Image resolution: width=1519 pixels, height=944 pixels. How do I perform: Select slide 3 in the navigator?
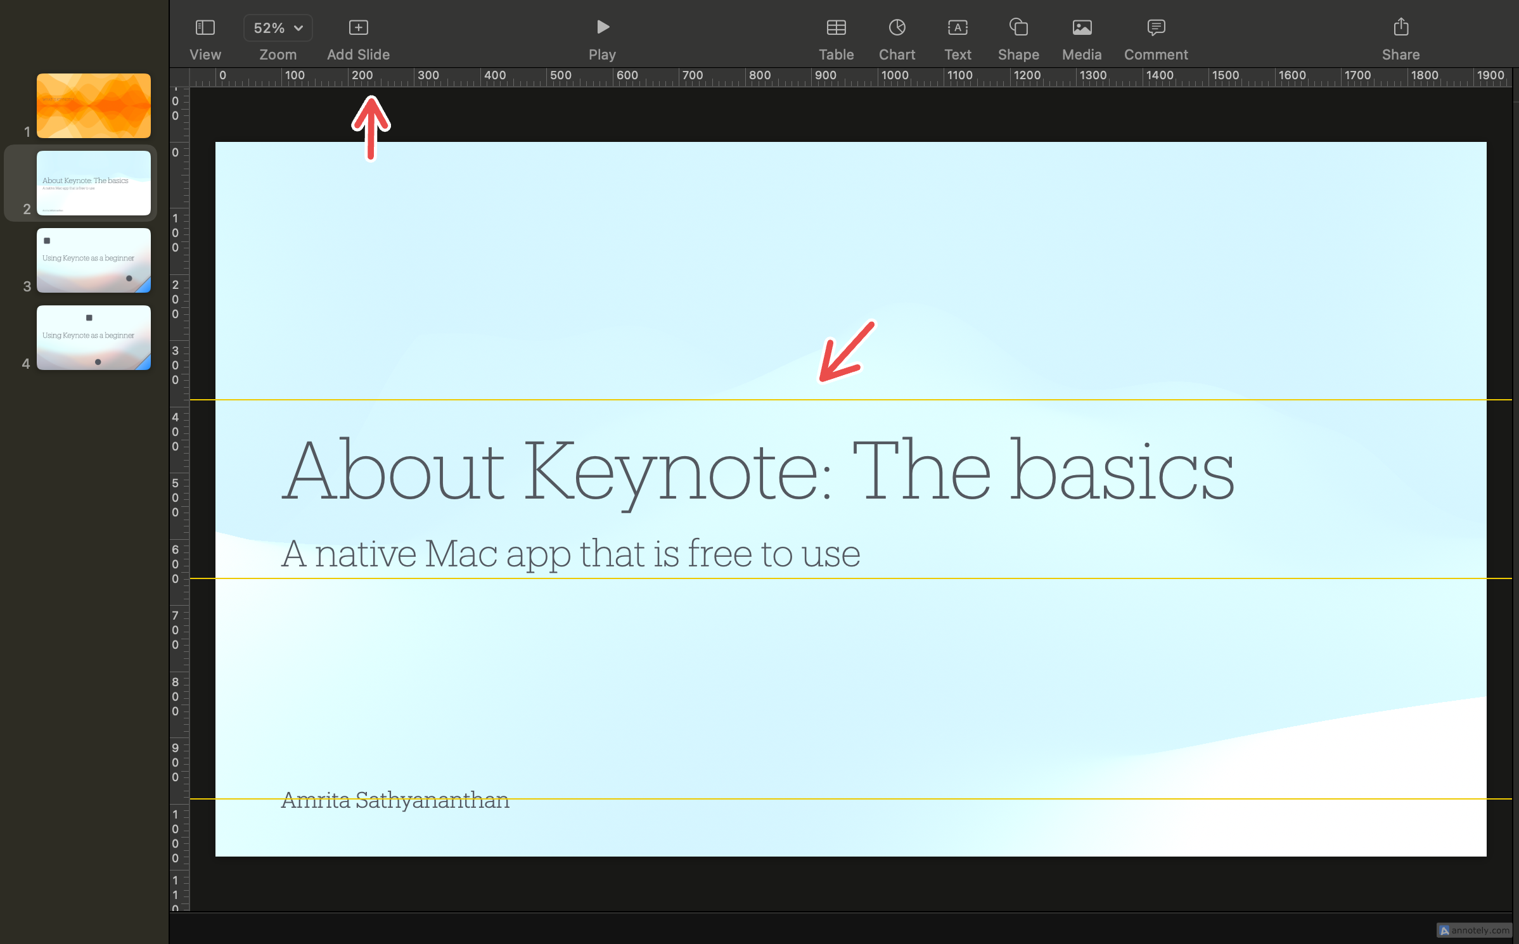(93, 260)
